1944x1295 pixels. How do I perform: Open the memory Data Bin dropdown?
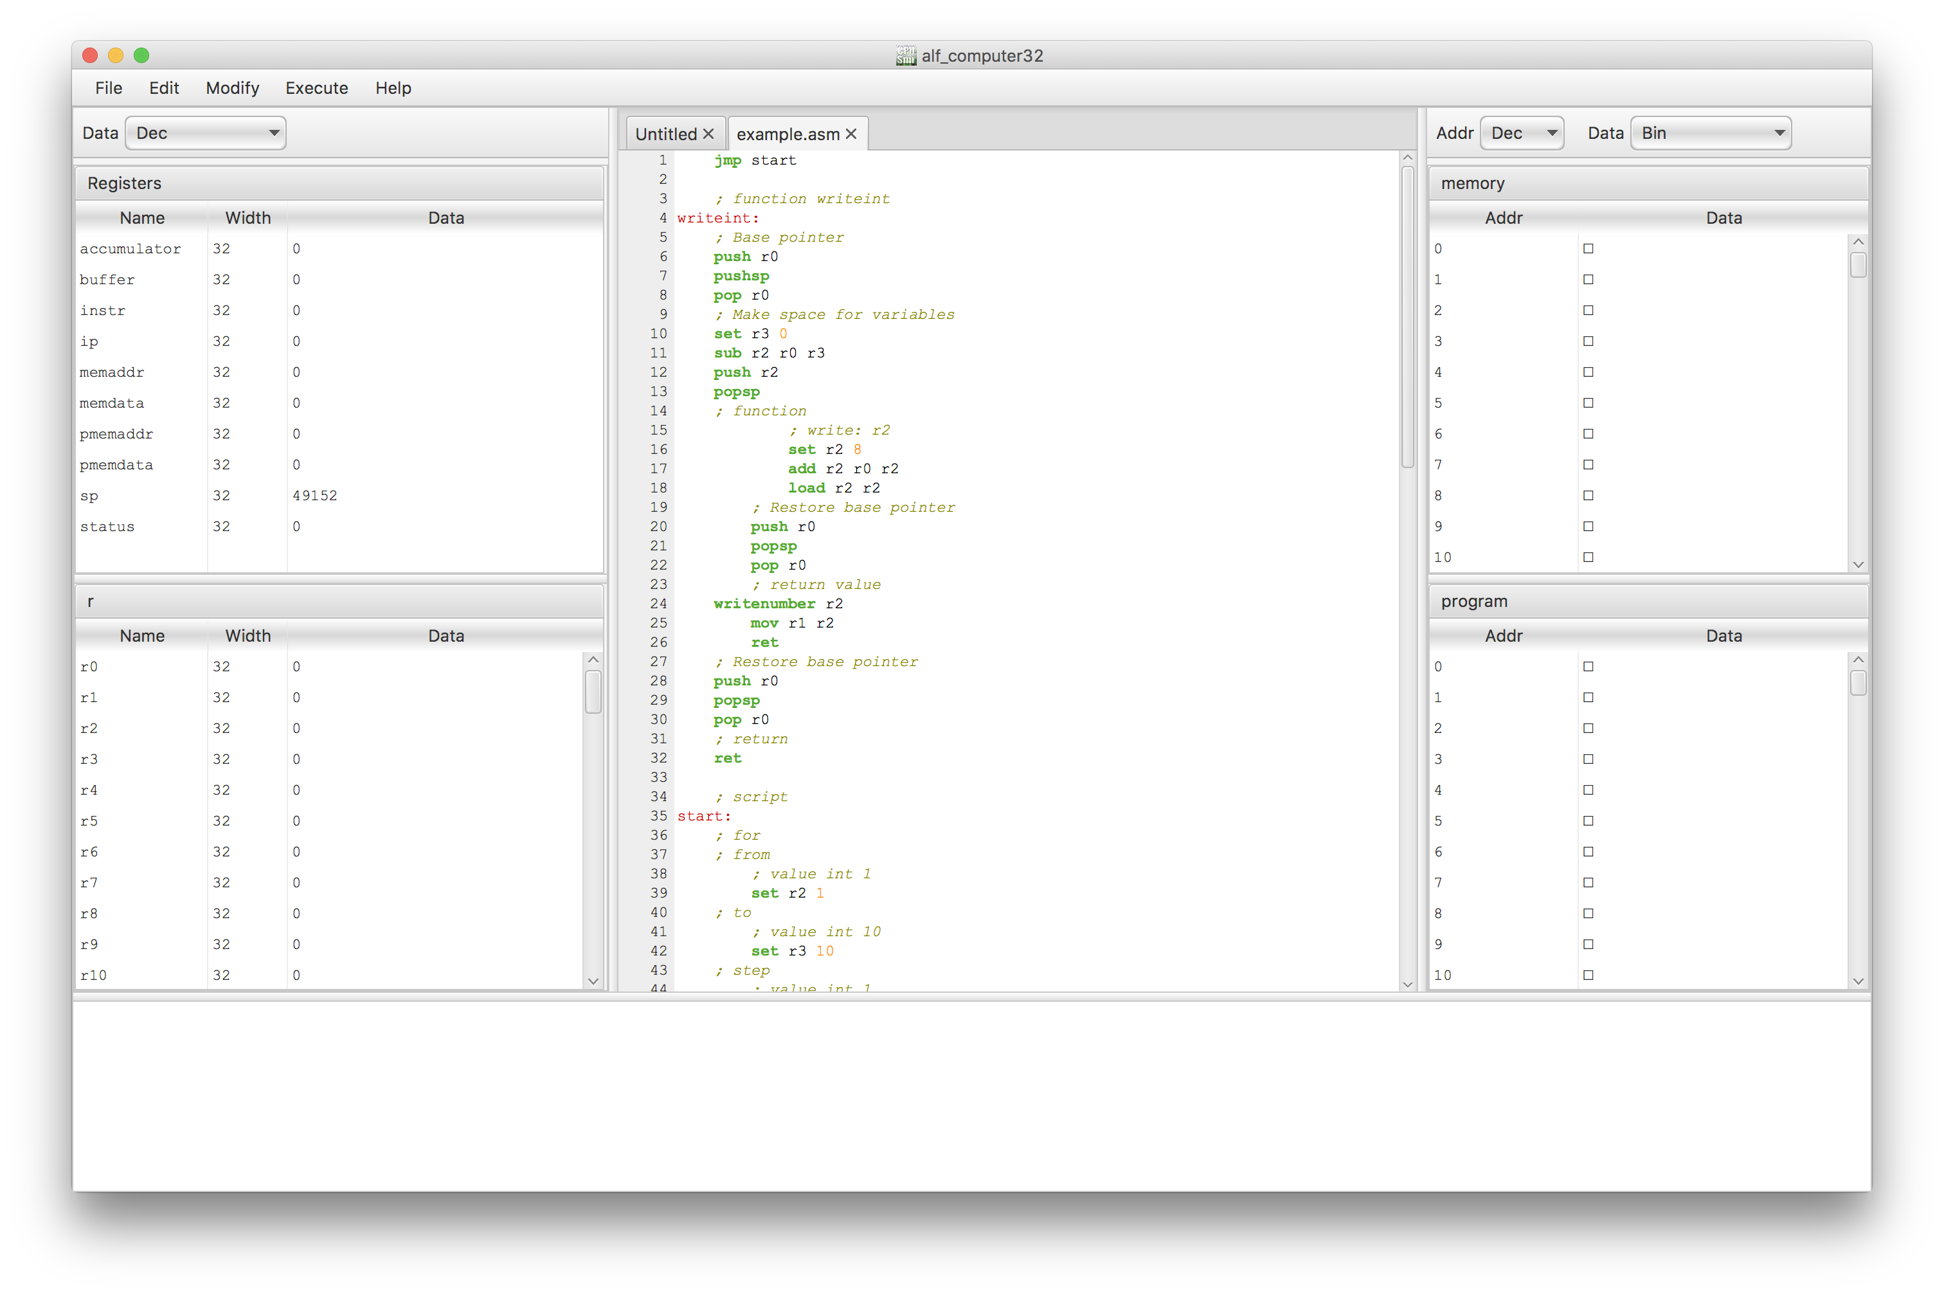pos(1711,133)
